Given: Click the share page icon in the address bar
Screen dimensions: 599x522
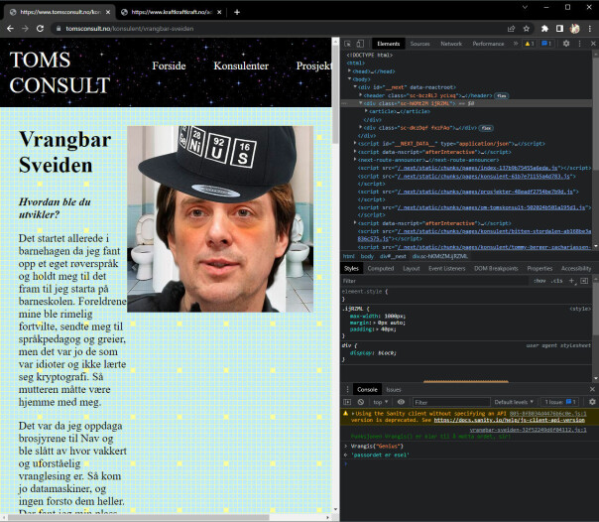Looking at the screenshot, I should [x=511, y=29].
